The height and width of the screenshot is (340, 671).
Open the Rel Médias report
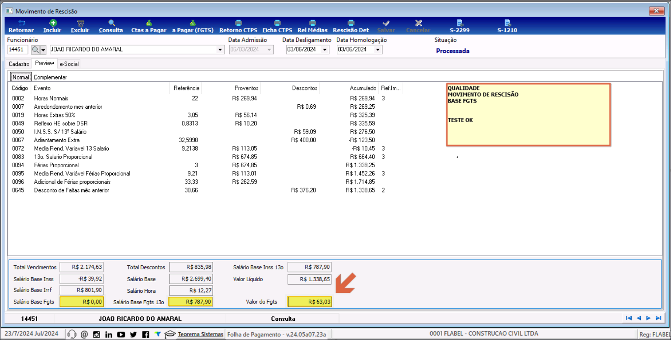click(312, 26)
